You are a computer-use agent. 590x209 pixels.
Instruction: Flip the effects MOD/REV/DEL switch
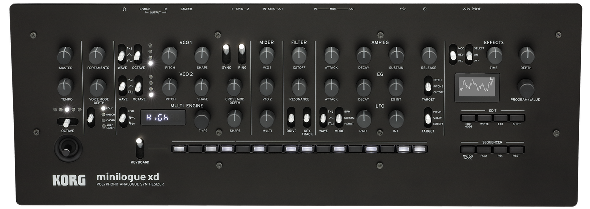(453, 55)
